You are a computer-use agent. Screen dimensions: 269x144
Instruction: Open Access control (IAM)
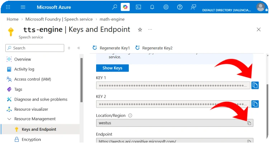click(33, 79)
